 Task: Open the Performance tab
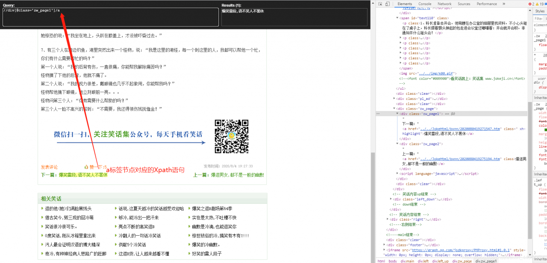[487, 4]
